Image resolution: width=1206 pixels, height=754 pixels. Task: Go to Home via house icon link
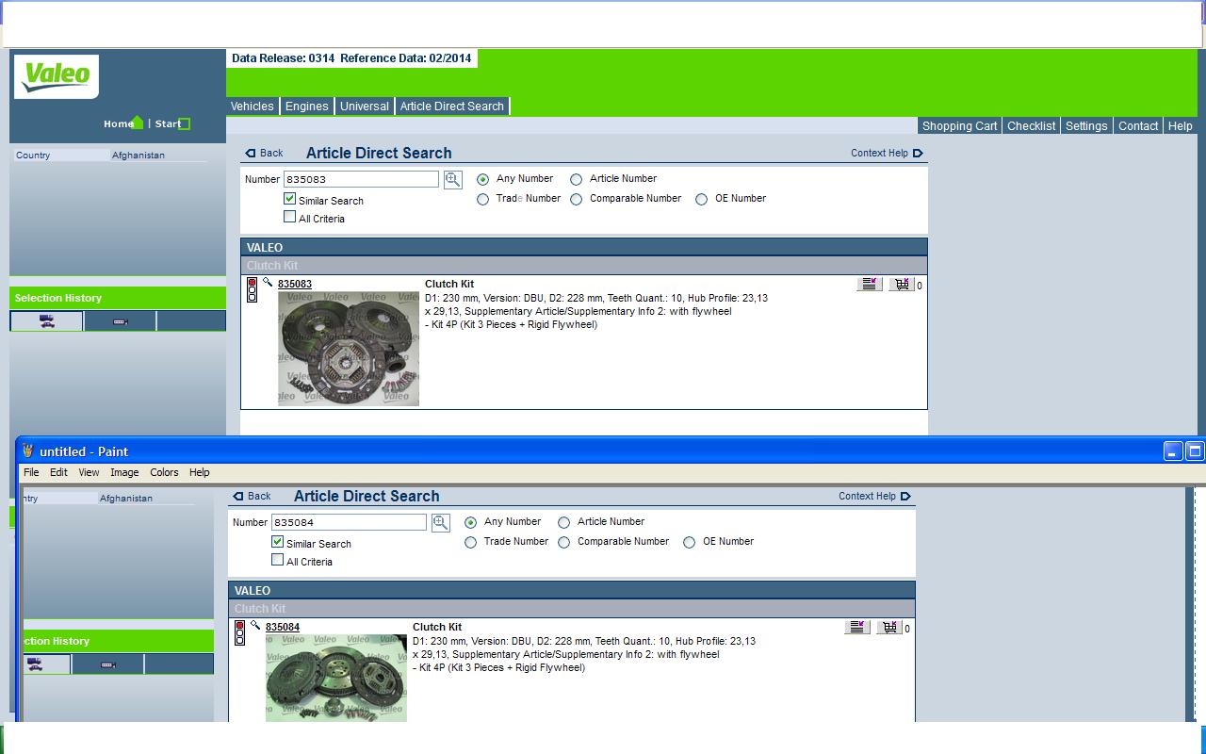pos(123,123)
